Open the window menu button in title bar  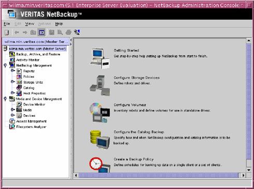[6, 5]
